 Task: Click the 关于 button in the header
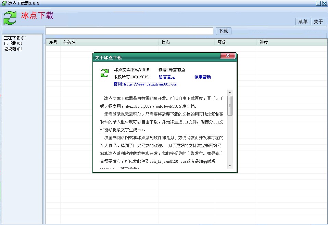pyautogui.click(x=318, y=22)
